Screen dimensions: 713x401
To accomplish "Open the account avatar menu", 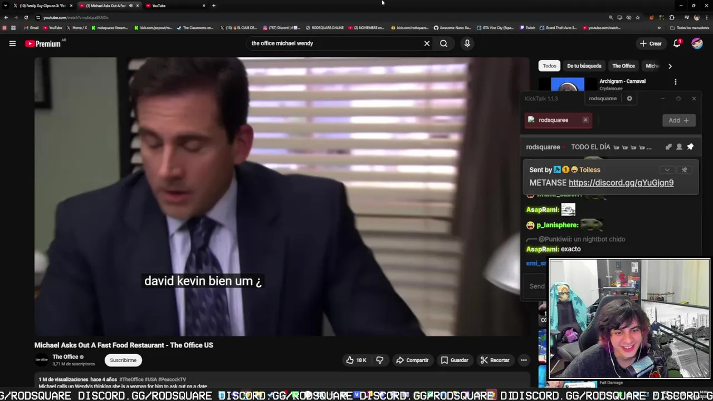I will [697, 43].
